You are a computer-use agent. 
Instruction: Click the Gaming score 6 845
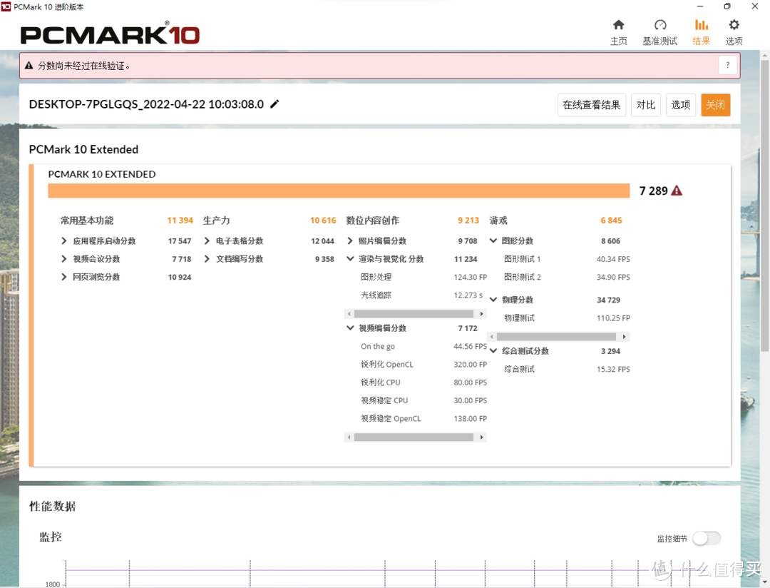point(612,220)
